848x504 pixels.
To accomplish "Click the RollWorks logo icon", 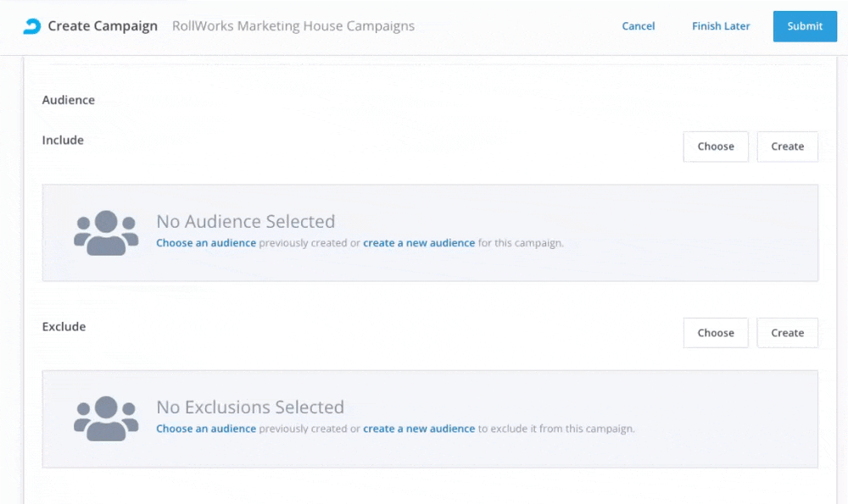I will click(x=31, y=26).
